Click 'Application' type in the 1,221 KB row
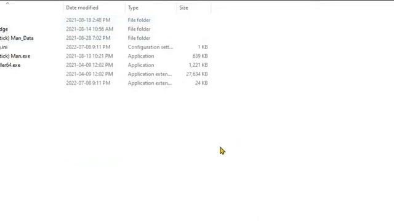 [141, 65]
